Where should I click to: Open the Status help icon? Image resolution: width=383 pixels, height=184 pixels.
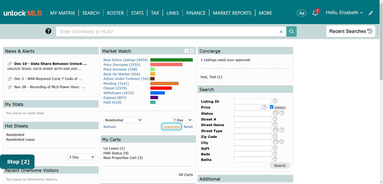282,113
